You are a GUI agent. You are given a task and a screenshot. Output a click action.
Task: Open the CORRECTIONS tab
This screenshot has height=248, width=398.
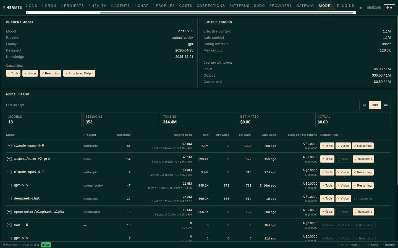[211, 6]
